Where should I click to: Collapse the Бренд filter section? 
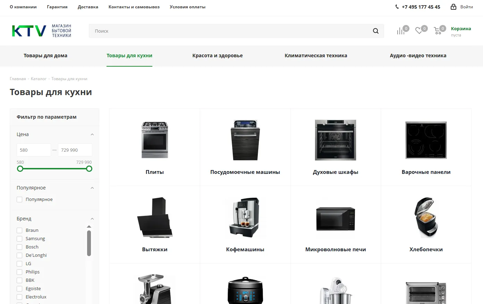(x=92, y=219)
